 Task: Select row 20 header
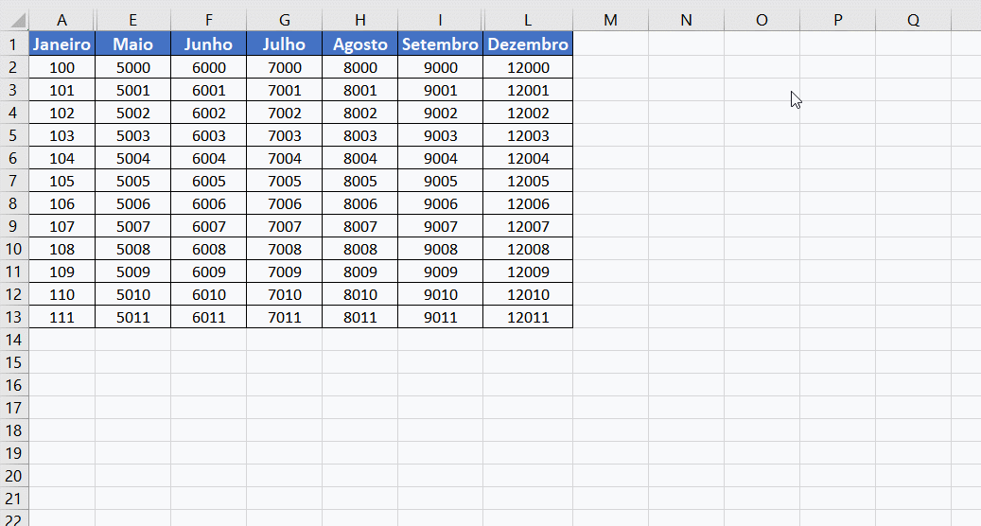13,476
